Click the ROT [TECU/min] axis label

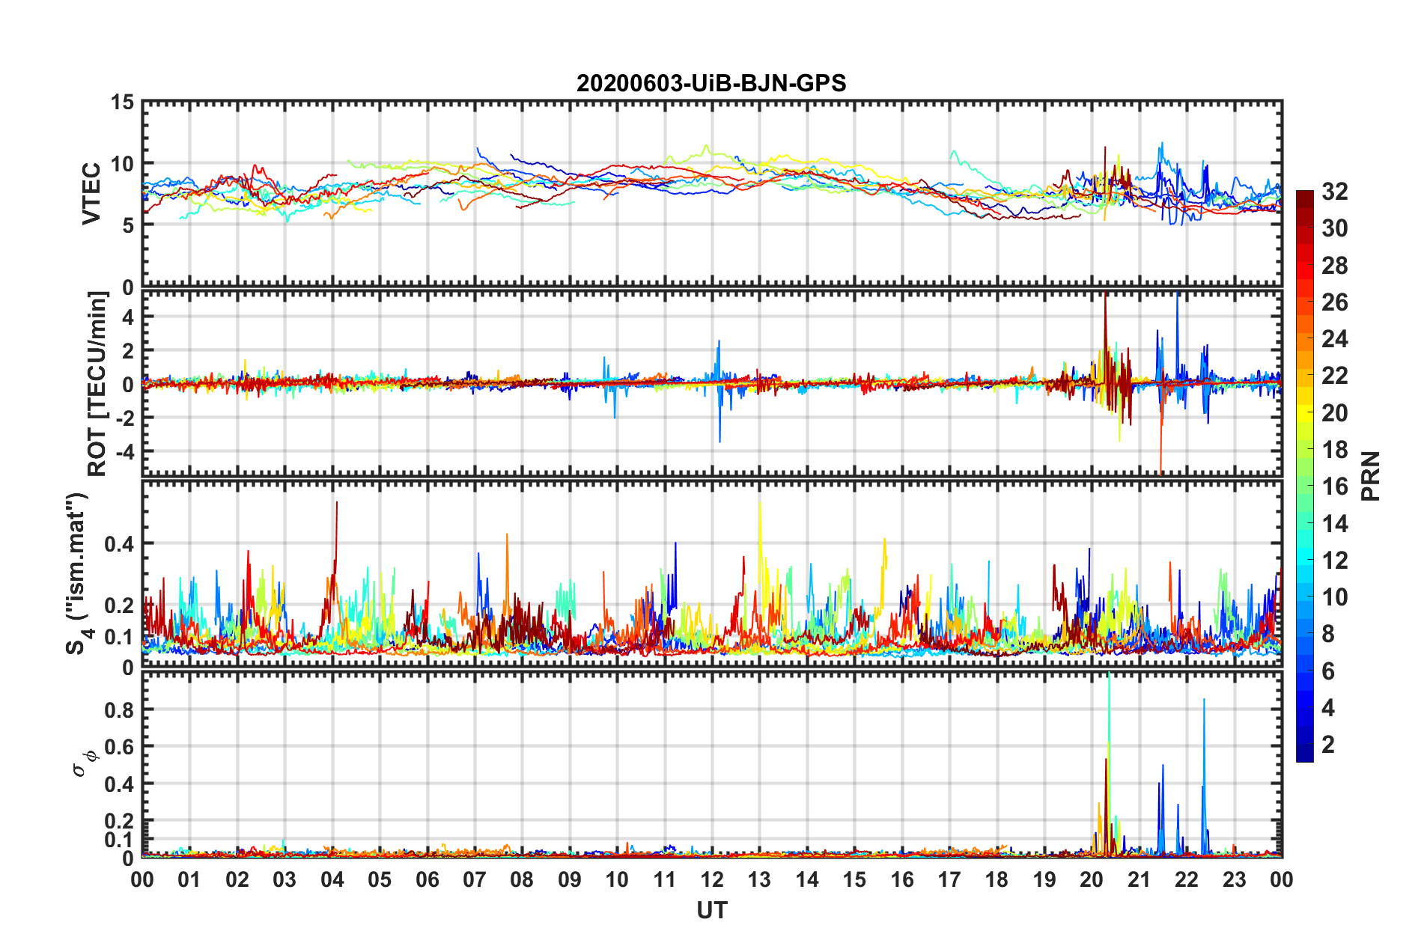tap(97, 383)
